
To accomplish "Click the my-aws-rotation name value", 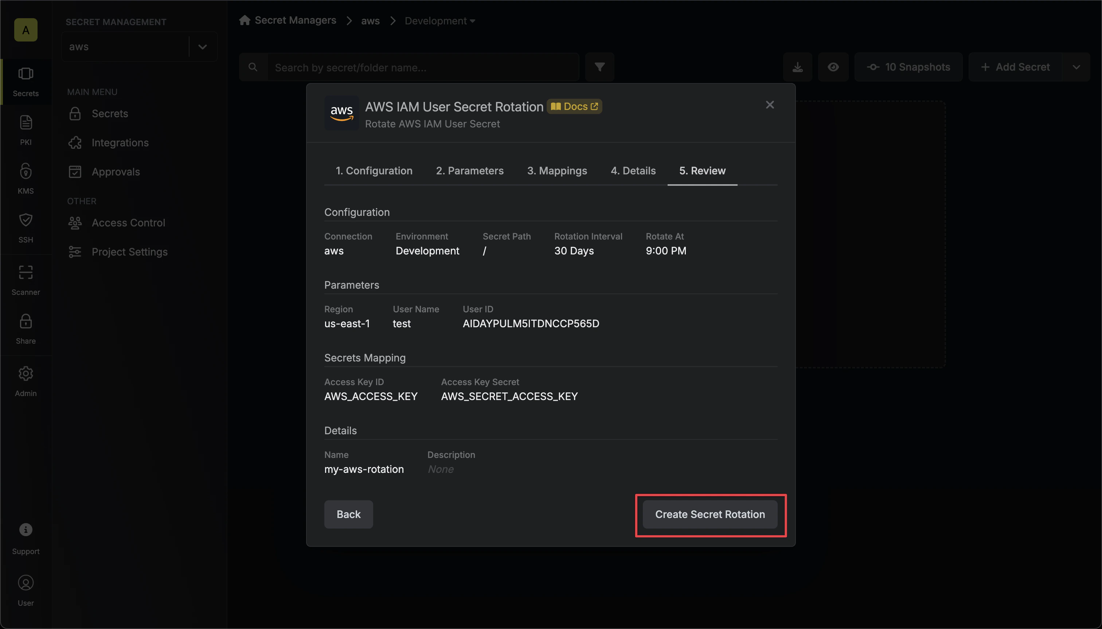I will [x=364, y=469].
